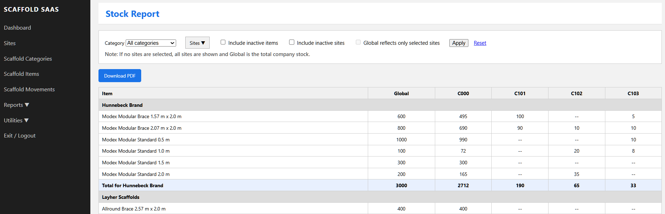Click Global value 1000

(x=401, y=140)
